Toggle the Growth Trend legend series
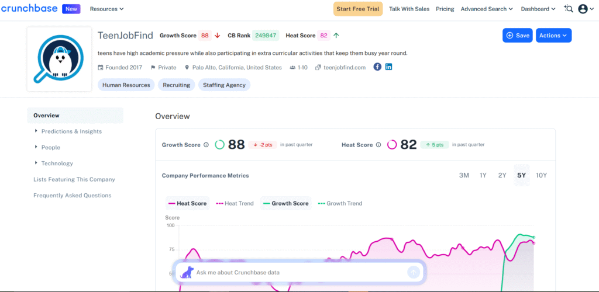This screenshot has height=292, width=599. click(x=340, y=204)
